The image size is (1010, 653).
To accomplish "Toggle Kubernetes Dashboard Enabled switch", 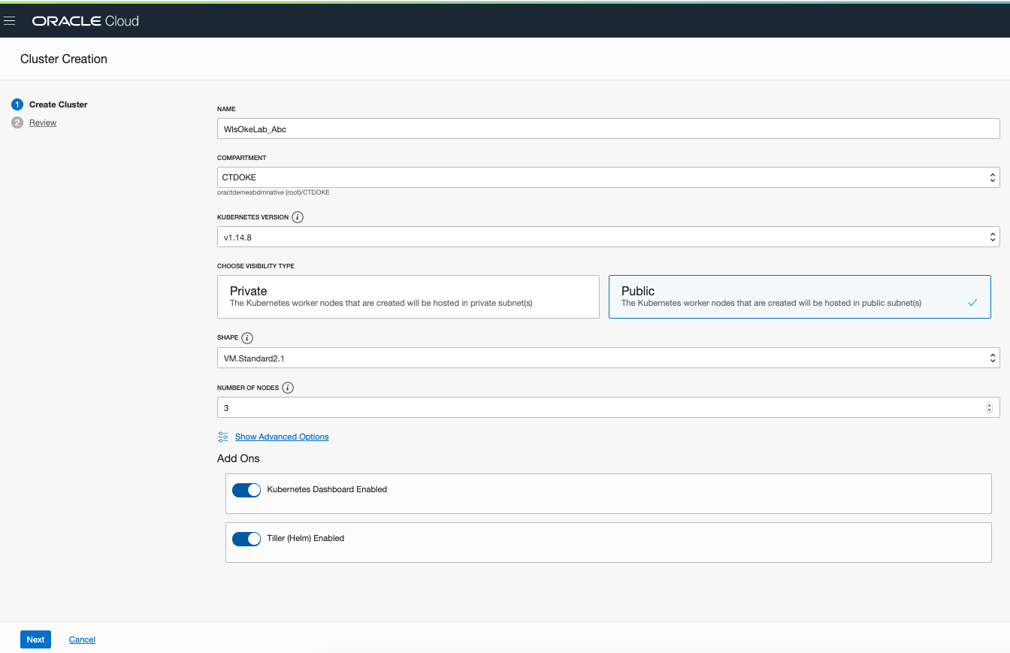I will [246, 490].
